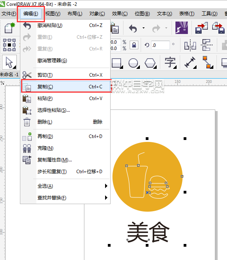Click the lower scale percentage field
This screenshot has width=227, height=260.
pos(116,48)
